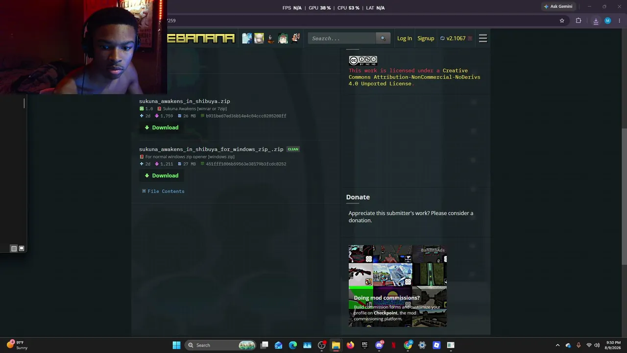The image size is (627, 353).
Task: Click the search magnifier button
Action: tap(383, 38)
